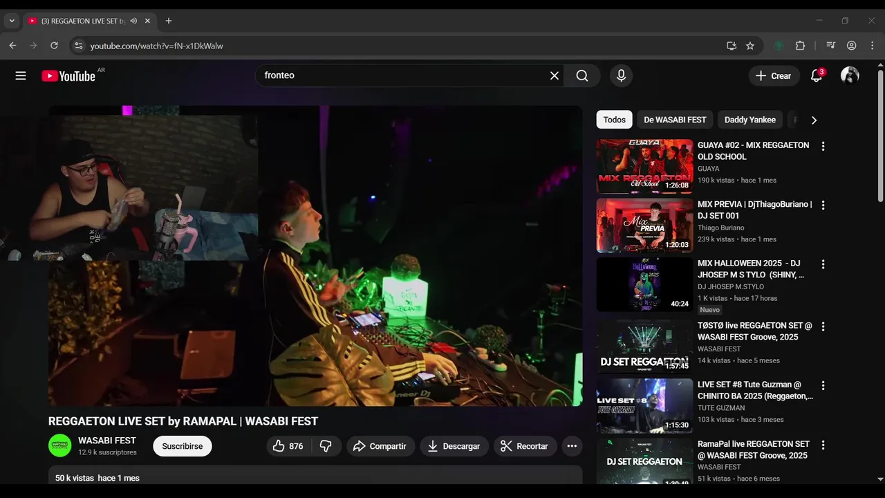Open TØSTØ live REGGAETON SET thumbnail
The width and height of the screenshot is (885, 498).
644,347
